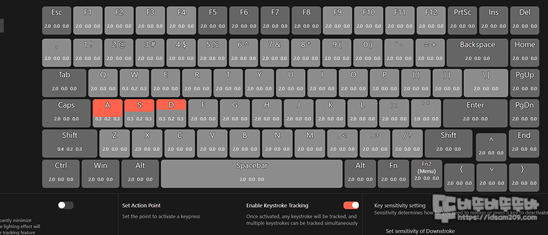Select the F8 key
This screenshot has height=235, width=548.
[306, 21]
